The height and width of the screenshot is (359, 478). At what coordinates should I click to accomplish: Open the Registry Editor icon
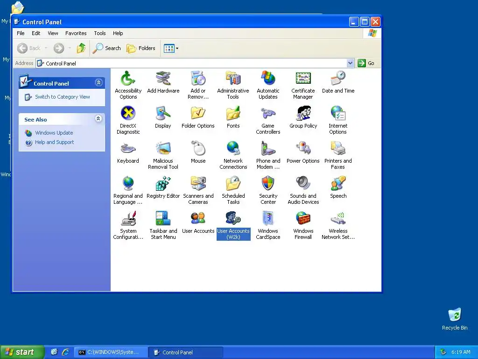click(163, 184)
